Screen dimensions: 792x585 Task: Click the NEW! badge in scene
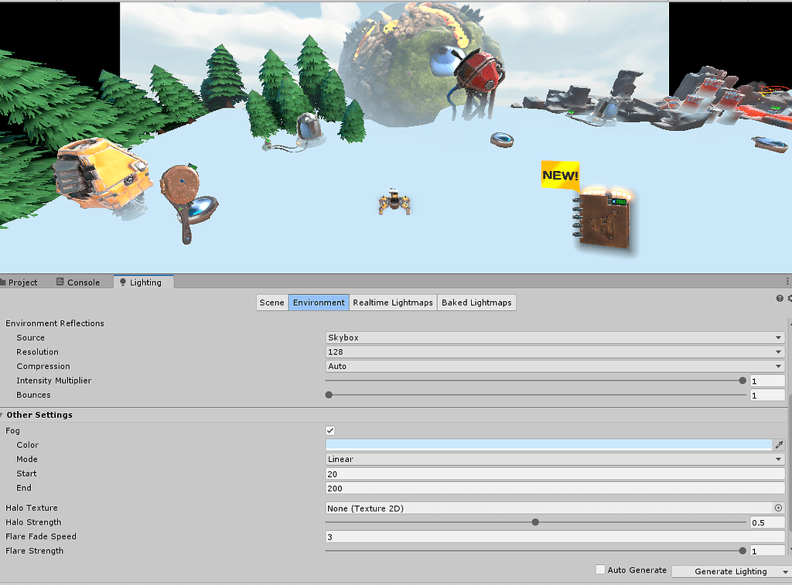tap(560, 175)
